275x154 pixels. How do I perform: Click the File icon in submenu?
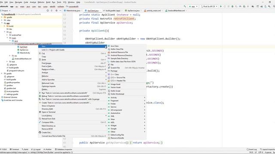click(x=109, y=65)
